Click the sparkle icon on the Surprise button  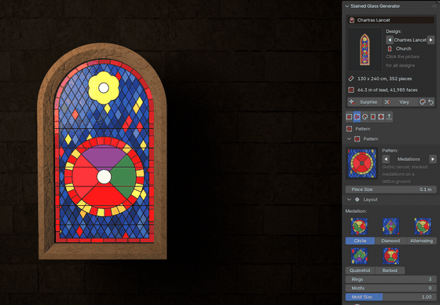[352, 101]
